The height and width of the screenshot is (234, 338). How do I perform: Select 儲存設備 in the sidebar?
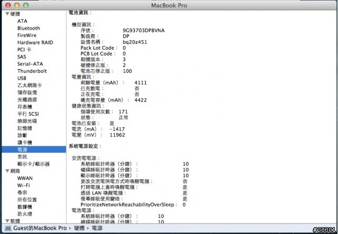(x=27, y=92)
